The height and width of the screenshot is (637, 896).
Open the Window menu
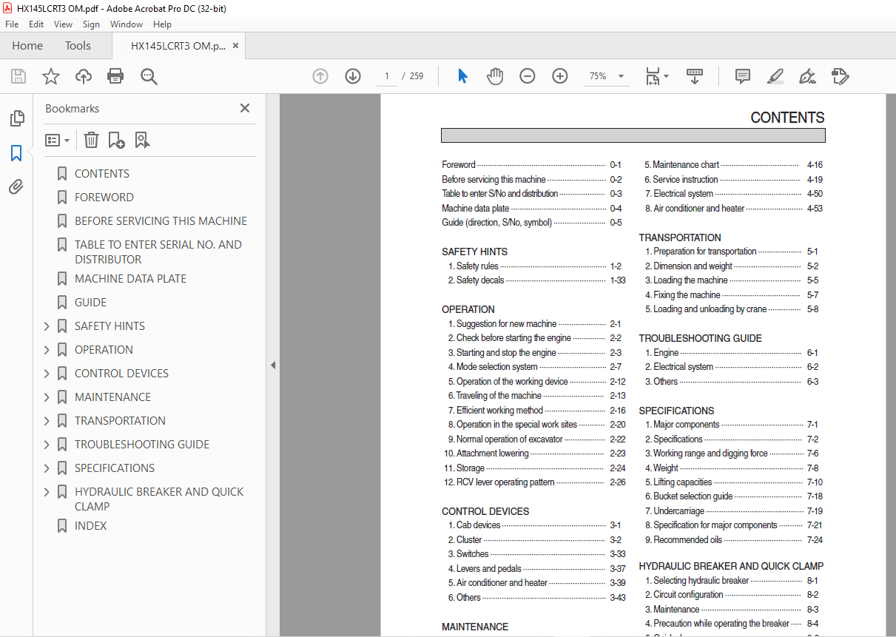pyautogui.click(x=127, y=24)
